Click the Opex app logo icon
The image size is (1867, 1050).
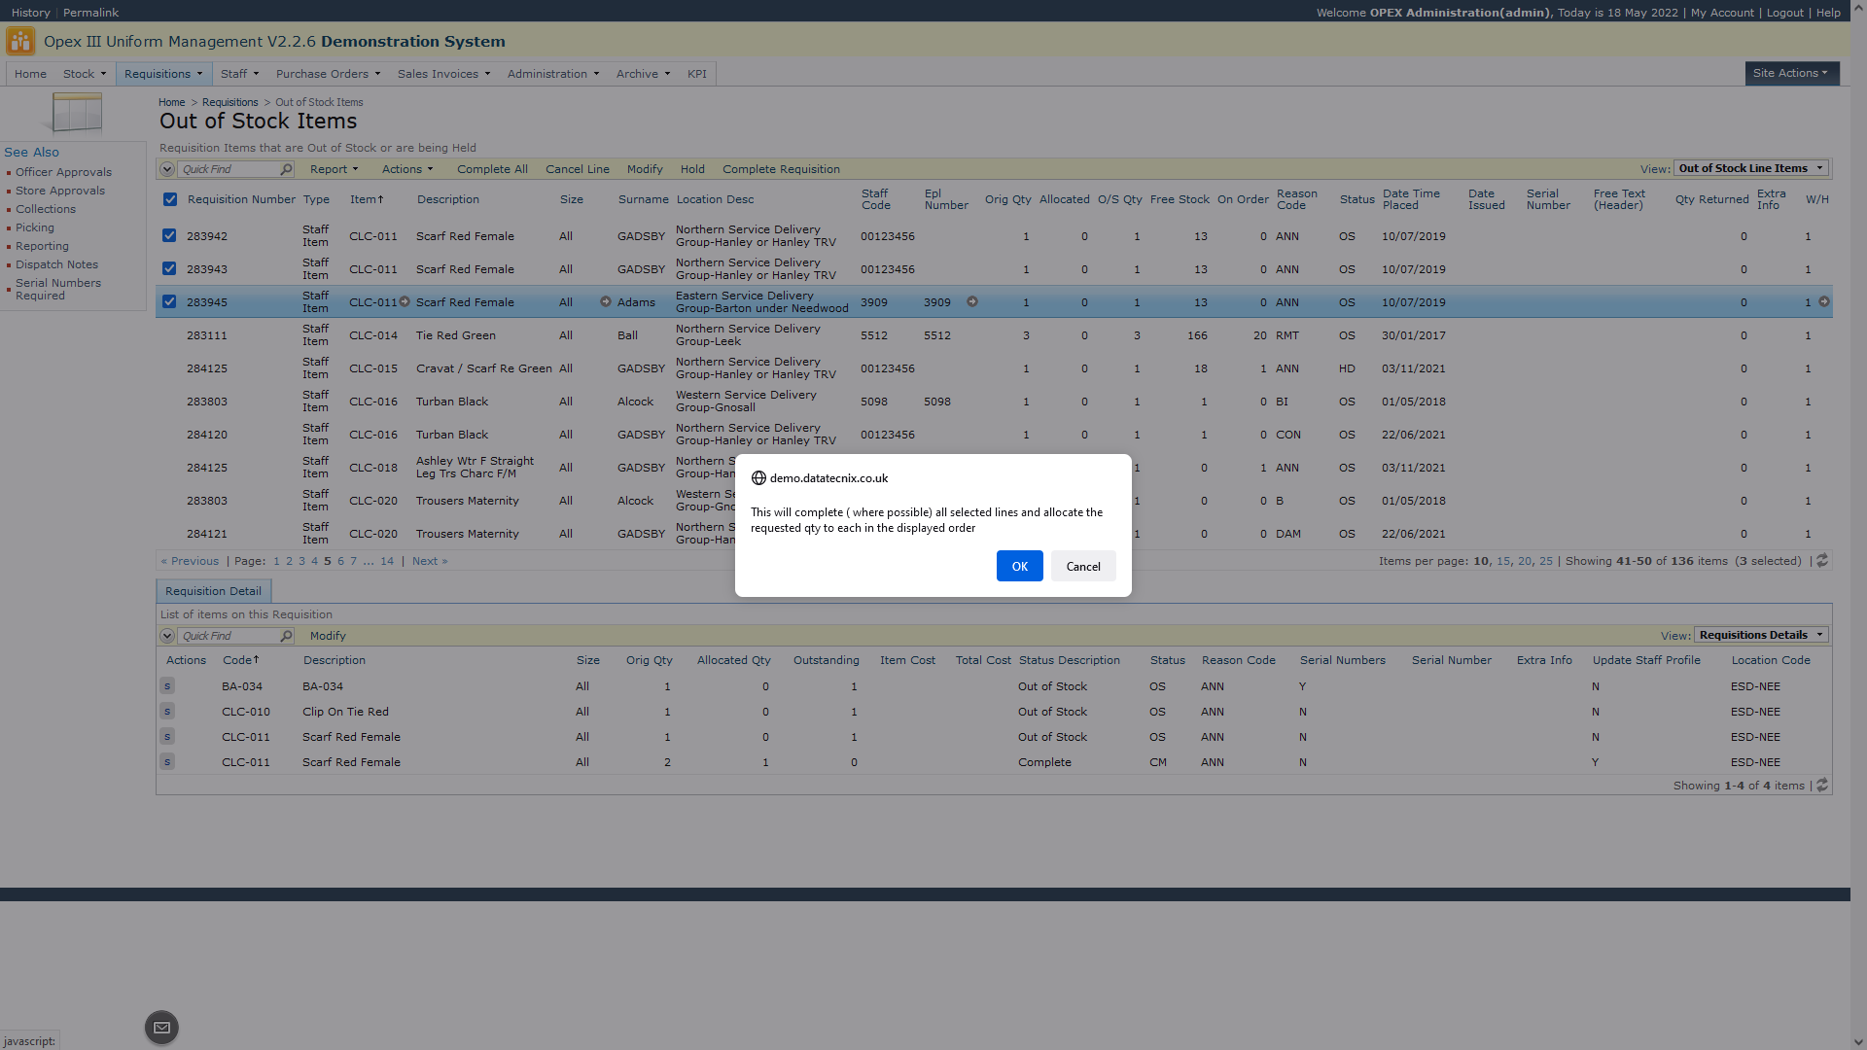point(19,41)
